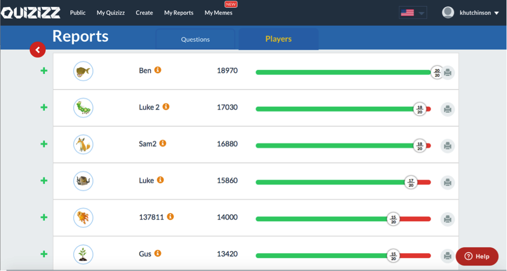Open Create in the top navigation
This screenshot has width=507, height=271.
[x=144, y=13]
